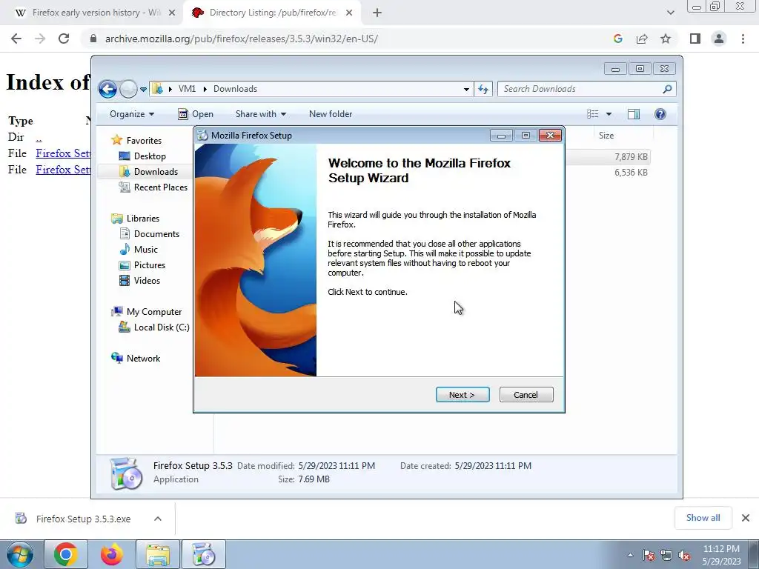Share this page icon in Chrome
759x569 pixels.
[642, 39]
